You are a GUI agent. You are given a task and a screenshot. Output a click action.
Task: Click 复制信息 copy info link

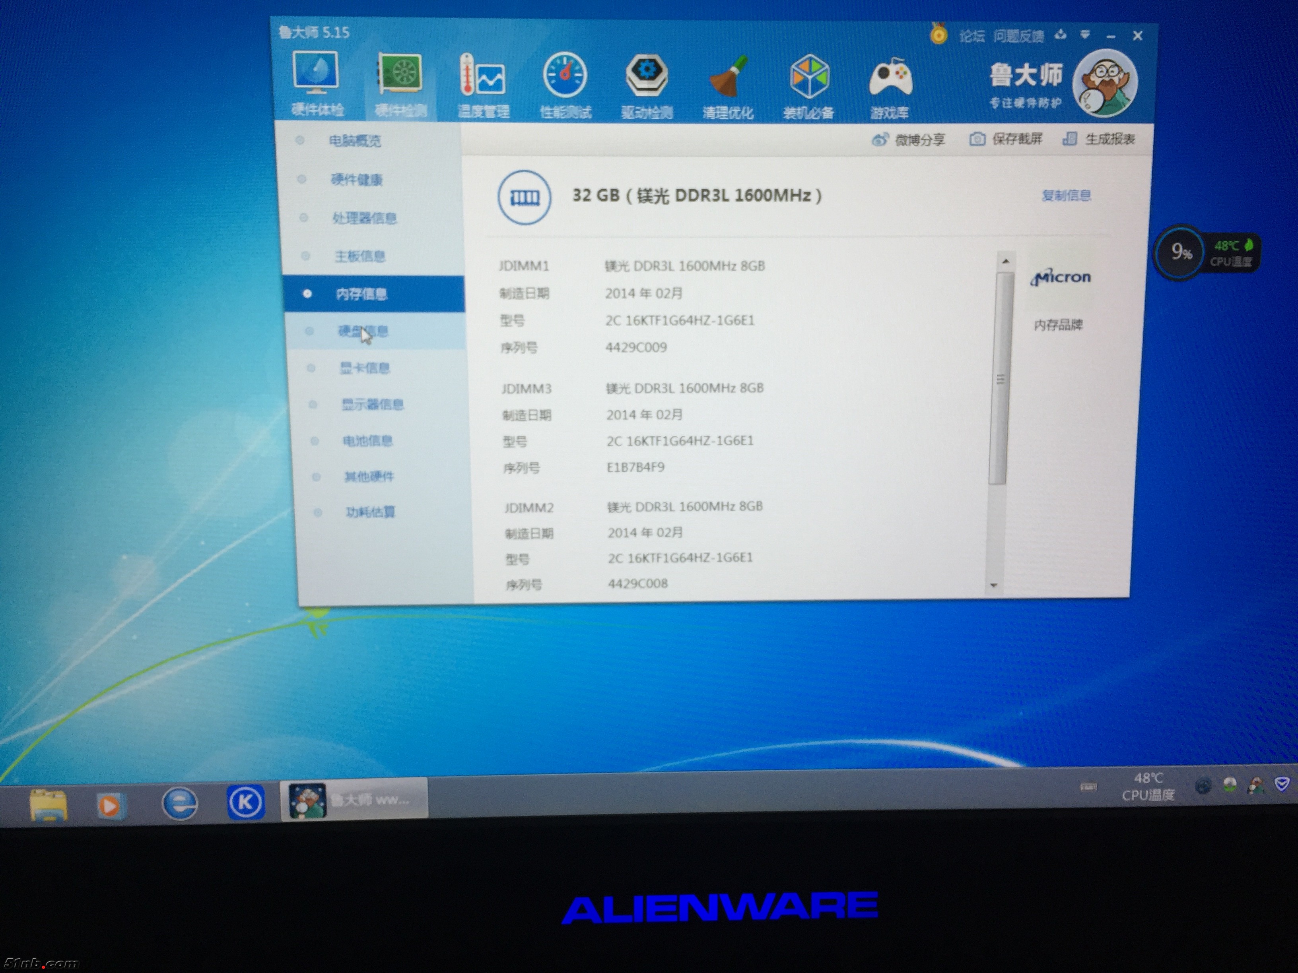click(x=1066, y=196)
